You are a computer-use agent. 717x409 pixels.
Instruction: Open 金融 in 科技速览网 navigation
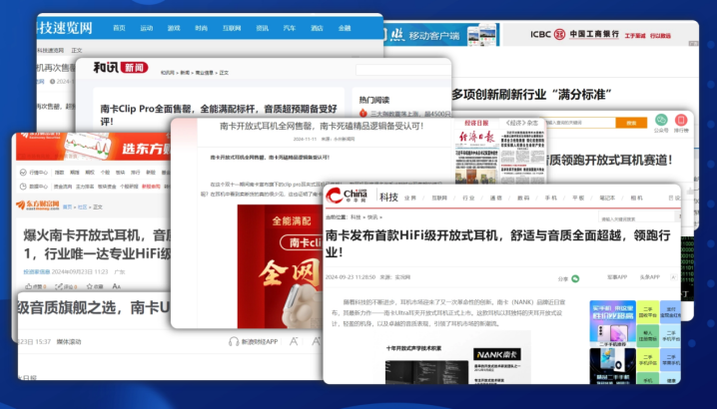coord(345,28)
